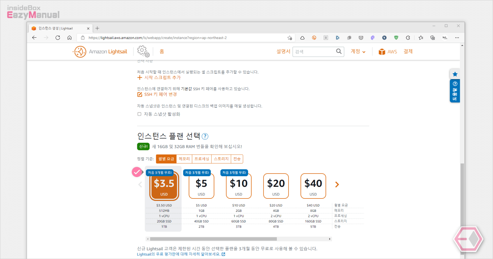The image size is (493, 259).
Task: Click browser Forward arrow
Action: (46, 38)
